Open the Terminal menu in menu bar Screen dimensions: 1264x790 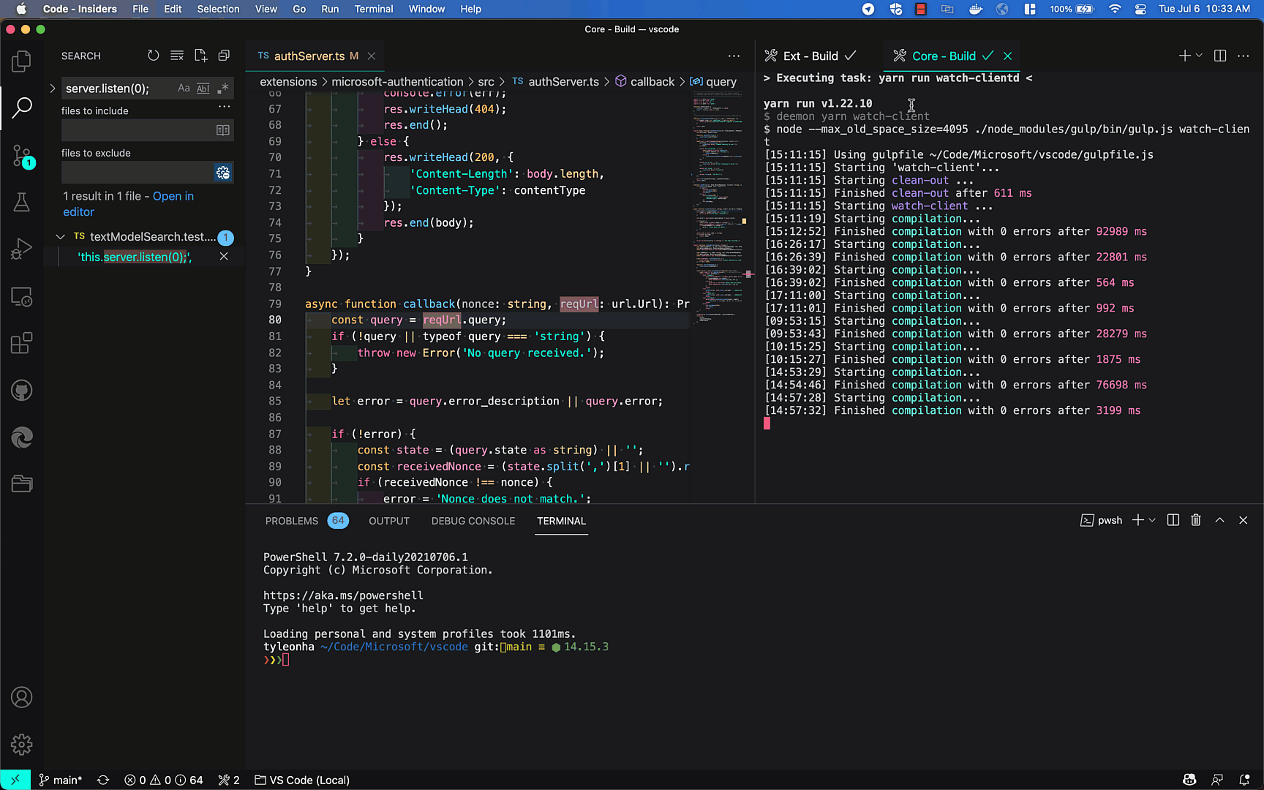coord(374,9)
